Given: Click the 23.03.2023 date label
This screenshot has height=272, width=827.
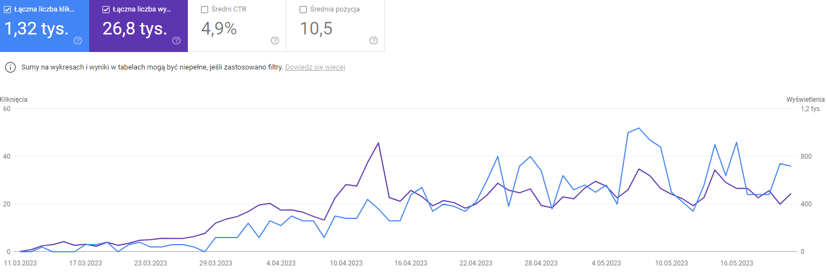Looking at the screenshot, I should [150, 263].
